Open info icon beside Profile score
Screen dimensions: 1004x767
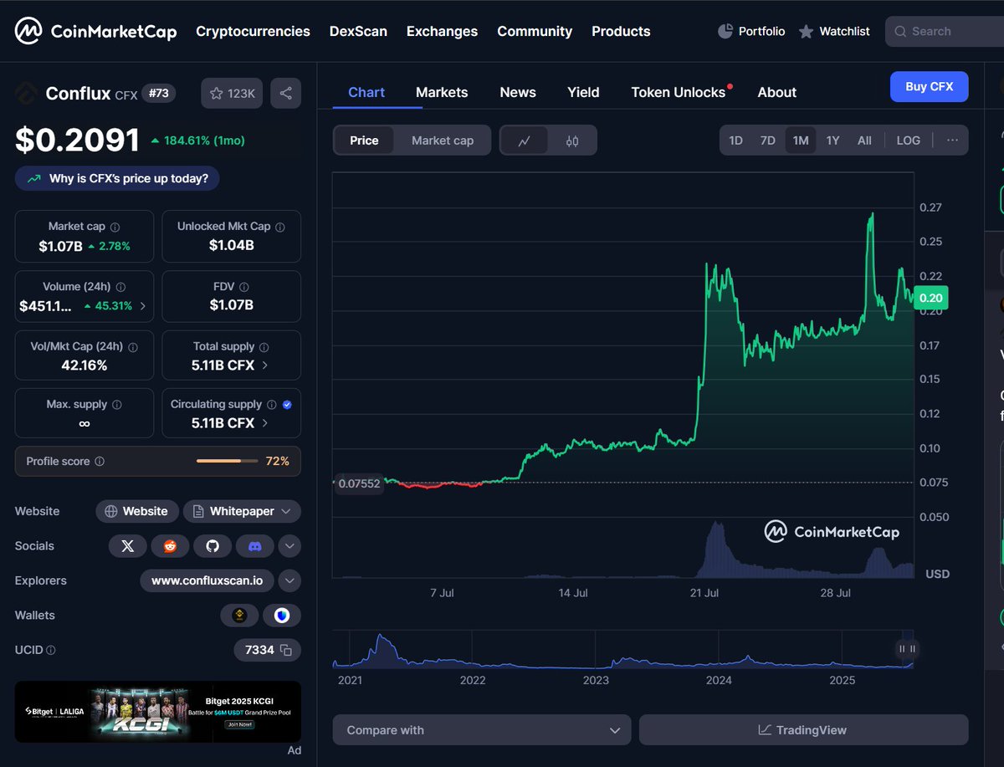tap(100, 461)
